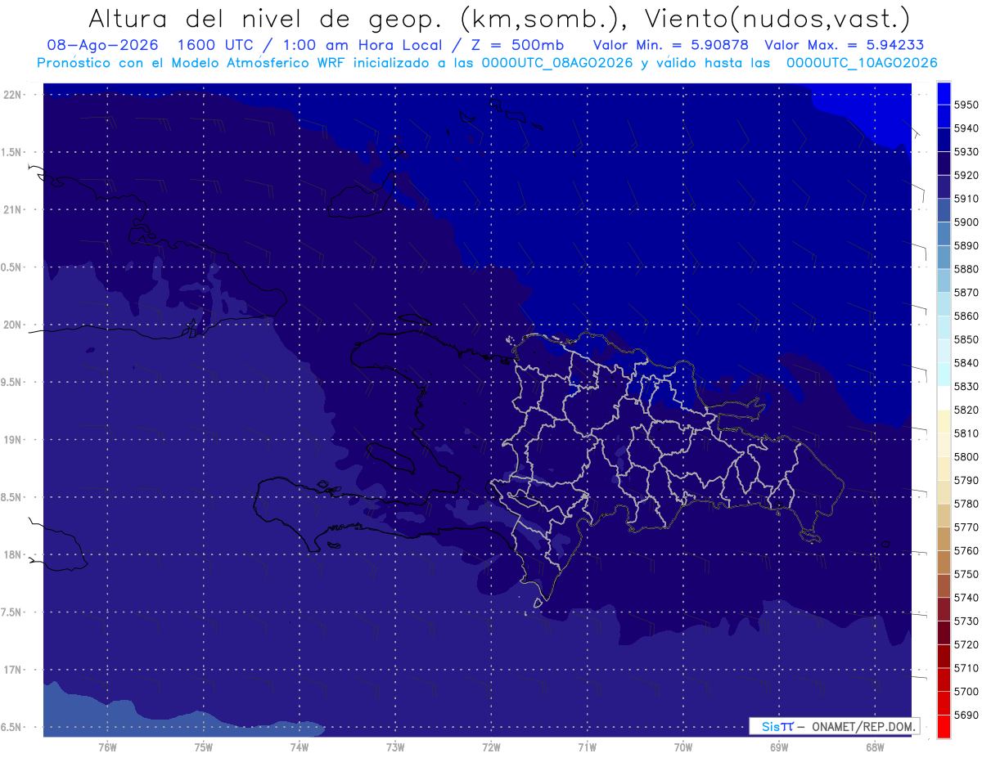Screen dimensions: 982x758
Task: Click the '1.5N' latitude label
Action: point(12,152)
